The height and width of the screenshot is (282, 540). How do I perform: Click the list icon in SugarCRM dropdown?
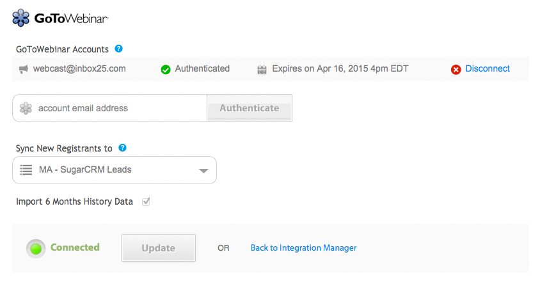pos(26,170)
